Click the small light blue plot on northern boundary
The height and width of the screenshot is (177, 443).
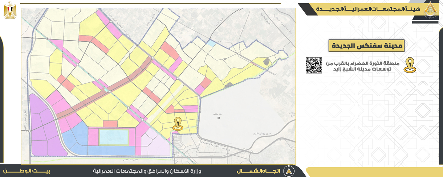point(211,43)
